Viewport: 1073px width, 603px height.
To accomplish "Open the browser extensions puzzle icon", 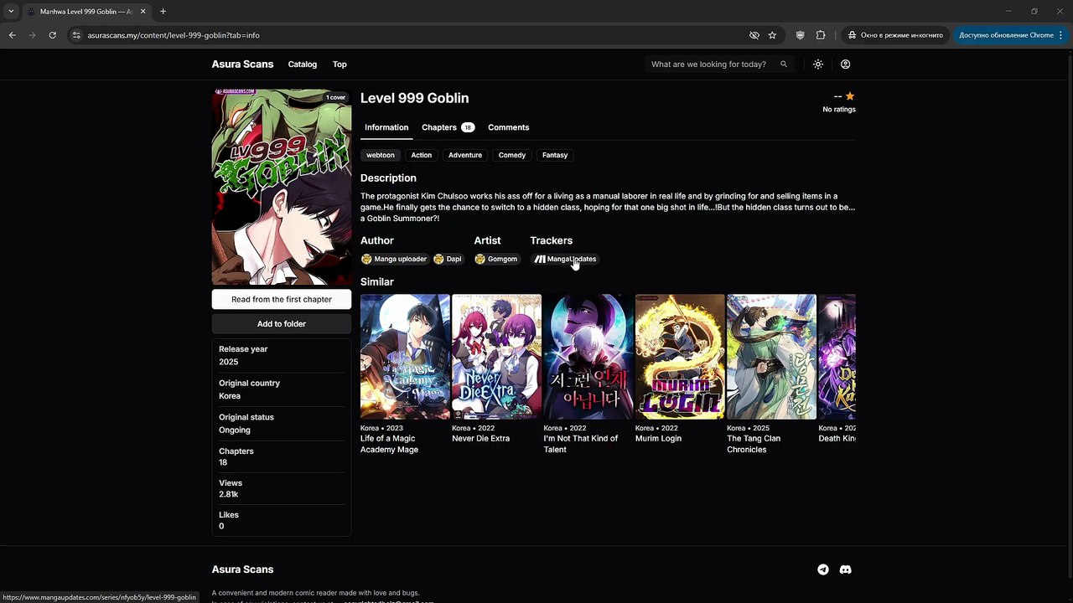I will pyautogui.click(x=821, y=35).
